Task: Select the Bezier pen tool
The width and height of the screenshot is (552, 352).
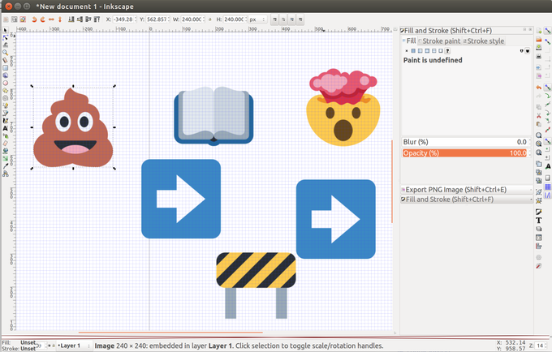Action: click(6, 114)
